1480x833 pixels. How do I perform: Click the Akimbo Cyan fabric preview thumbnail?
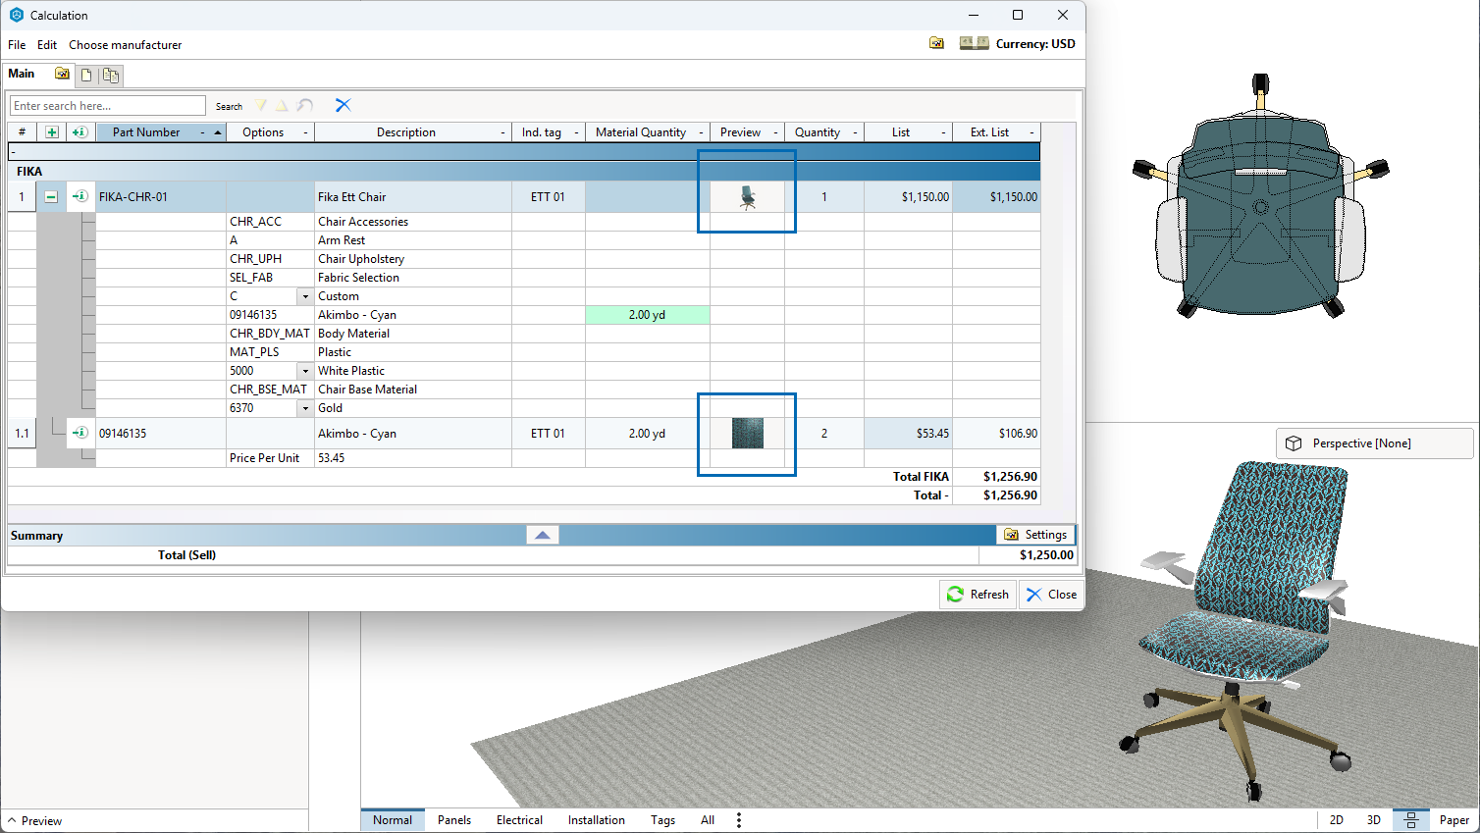coord(748,434)
